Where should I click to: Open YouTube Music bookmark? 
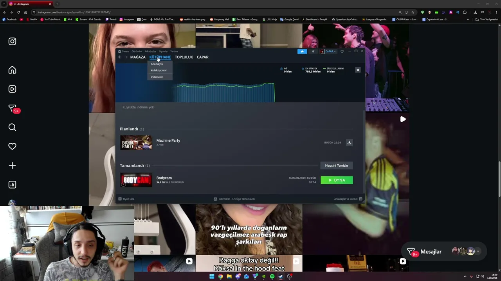tap(50, 20)
